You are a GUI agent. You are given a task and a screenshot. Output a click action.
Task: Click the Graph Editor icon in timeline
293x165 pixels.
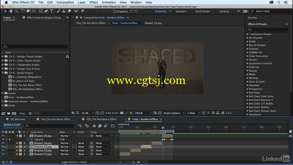(113, 126)
